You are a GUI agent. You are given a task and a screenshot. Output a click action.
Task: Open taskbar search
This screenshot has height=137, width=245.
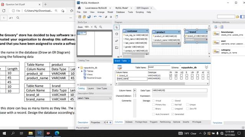pos(13,133)
